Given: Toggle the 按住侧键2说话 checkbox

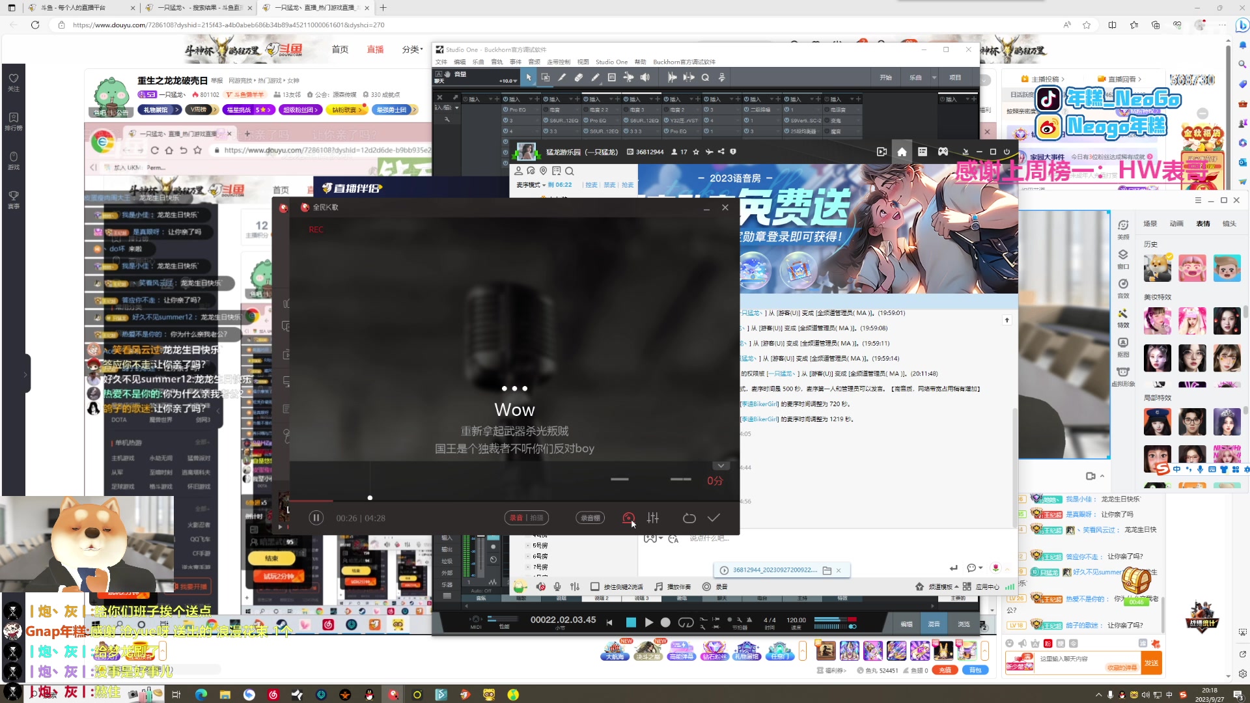Looking at the screenshot, I should 594,586.
